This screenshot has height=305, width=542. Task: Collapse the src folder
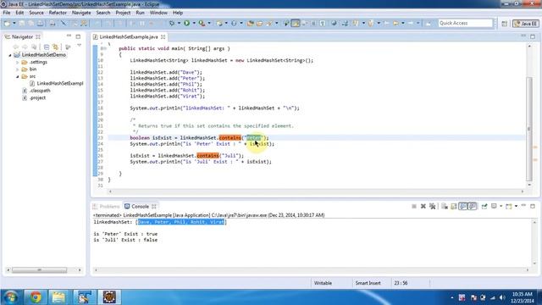pyautogui.click(x=17, y=76)
